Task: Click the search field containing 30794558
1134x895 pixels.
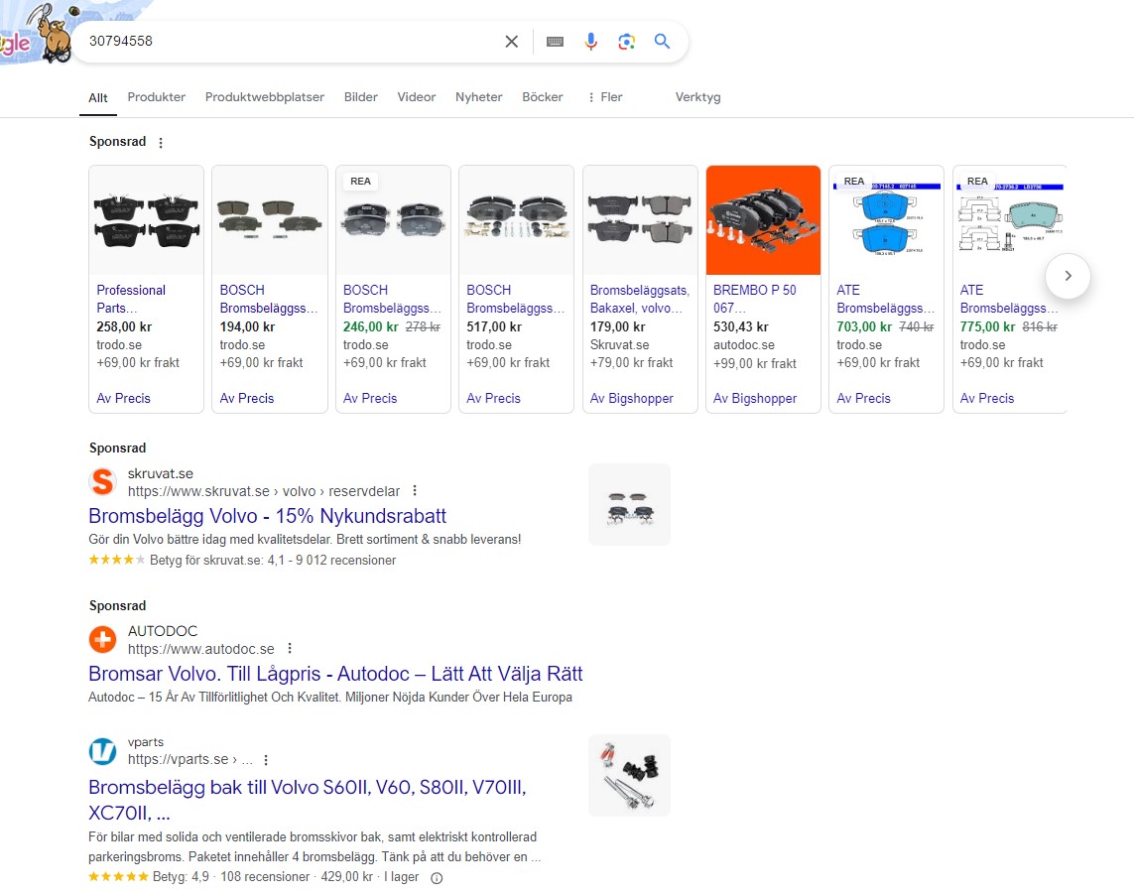Action: [x=290, y=42]
